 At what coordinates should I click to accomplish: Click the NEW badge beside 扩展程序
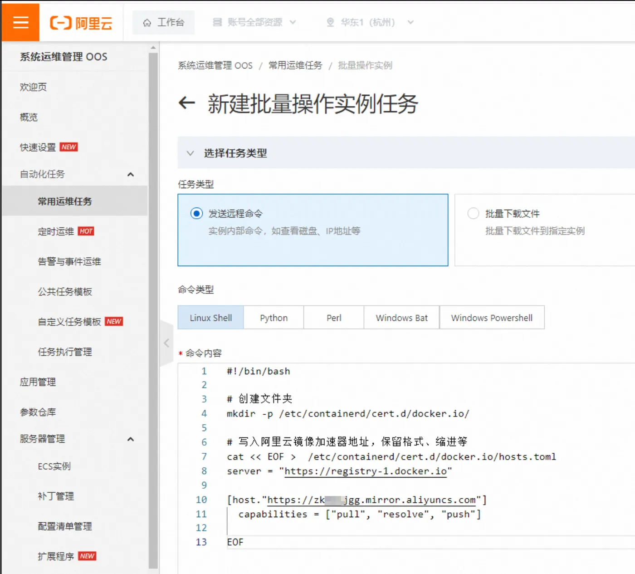pyautogui.click(x=87, y=556)
